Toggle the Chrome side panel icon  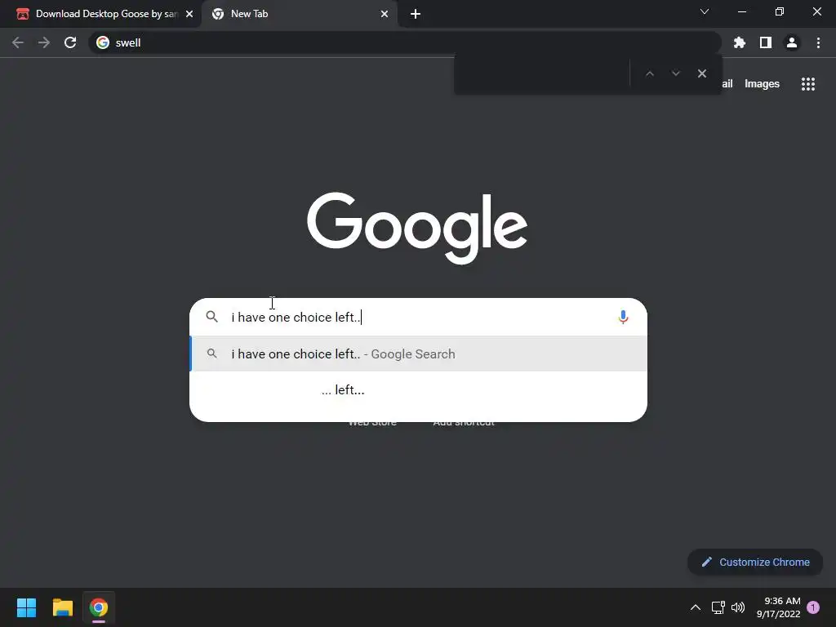click(766, 42)
